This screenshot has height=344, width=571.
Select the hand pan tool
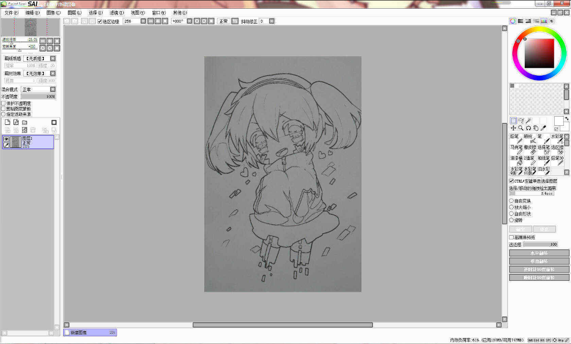click(536, 128)
